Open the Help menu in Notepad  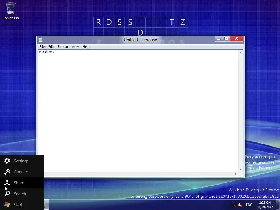click(86, 46)
